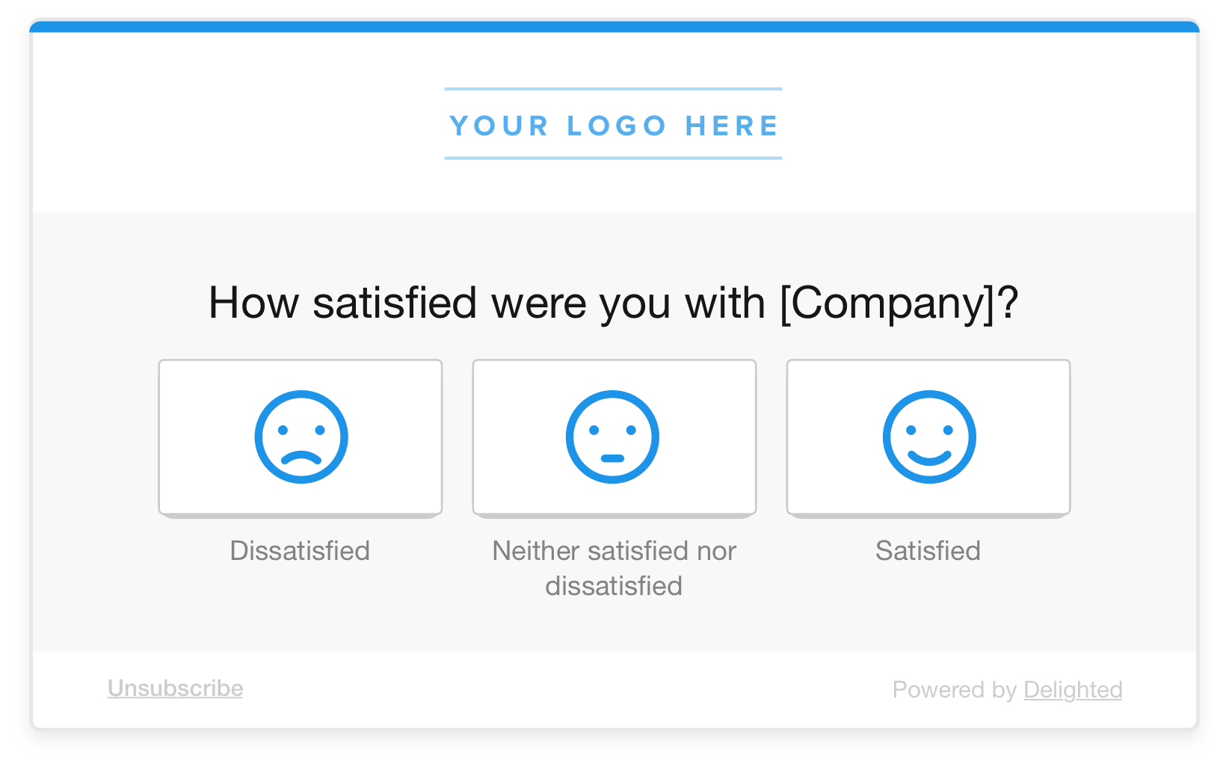Click the Dissatisfied label text
Screen dimensions: 1229x770
pos(300,551)
